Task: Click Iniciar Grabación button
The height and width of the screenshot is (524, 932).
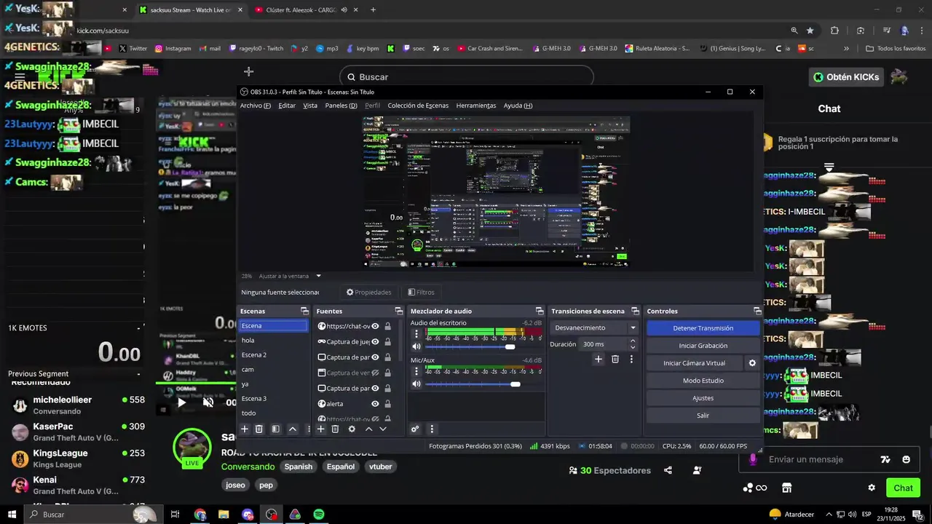Action: pos(703,346)
